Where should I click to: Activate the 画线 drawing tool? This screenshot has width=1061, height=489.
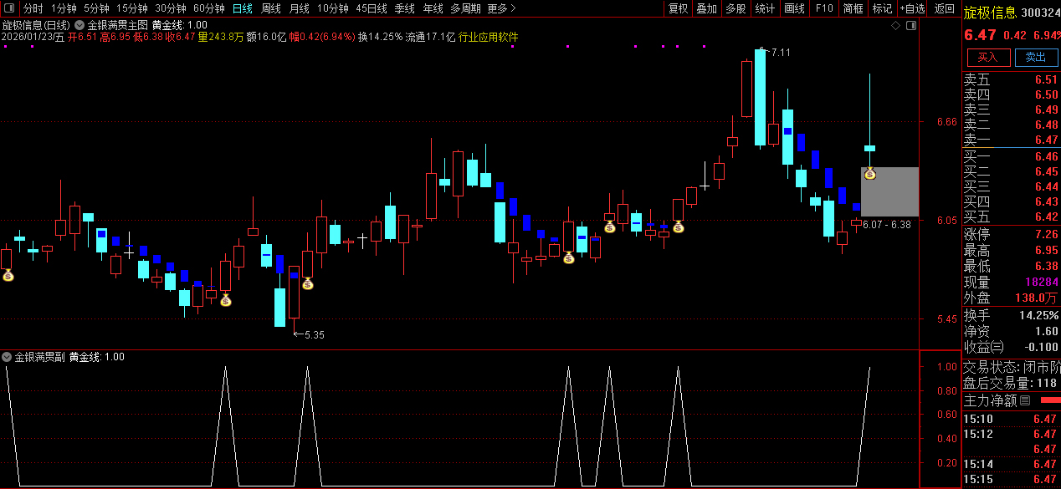(x=794, y=8)
